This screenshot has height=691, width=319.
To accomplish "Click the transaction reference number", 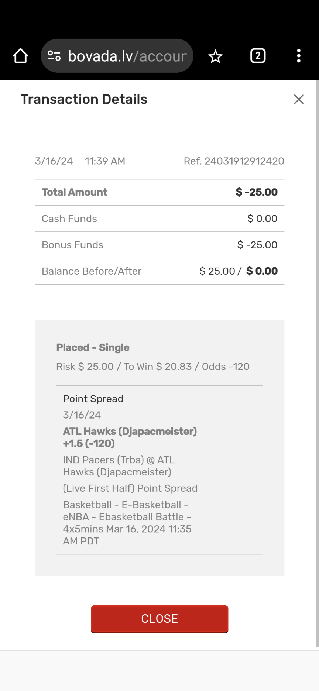I will click(234, 161).
